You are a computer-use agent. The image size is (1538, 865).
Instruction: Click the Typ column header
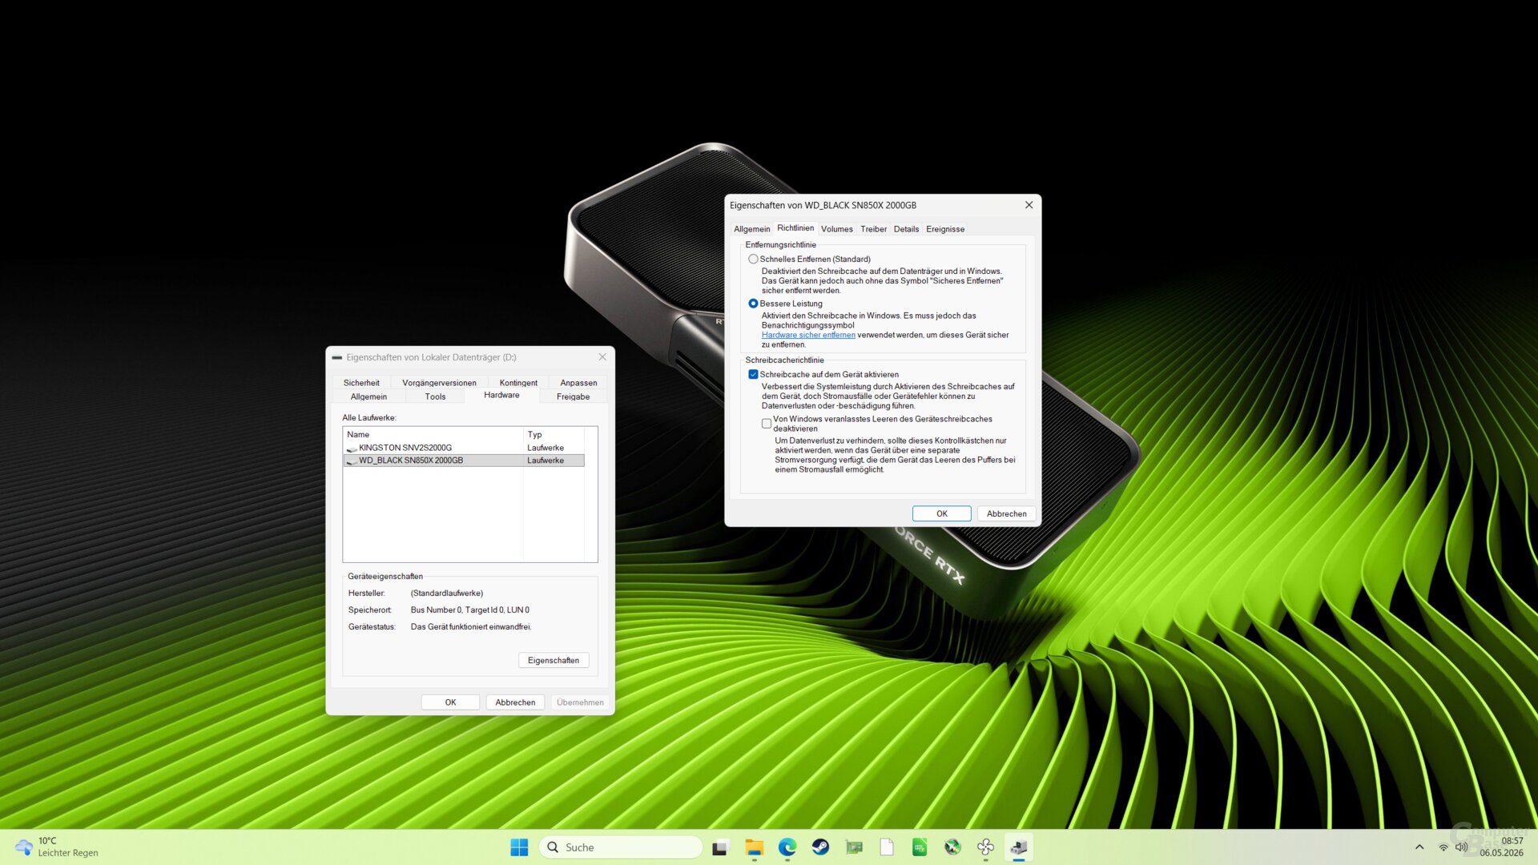[x=554, y=435]
